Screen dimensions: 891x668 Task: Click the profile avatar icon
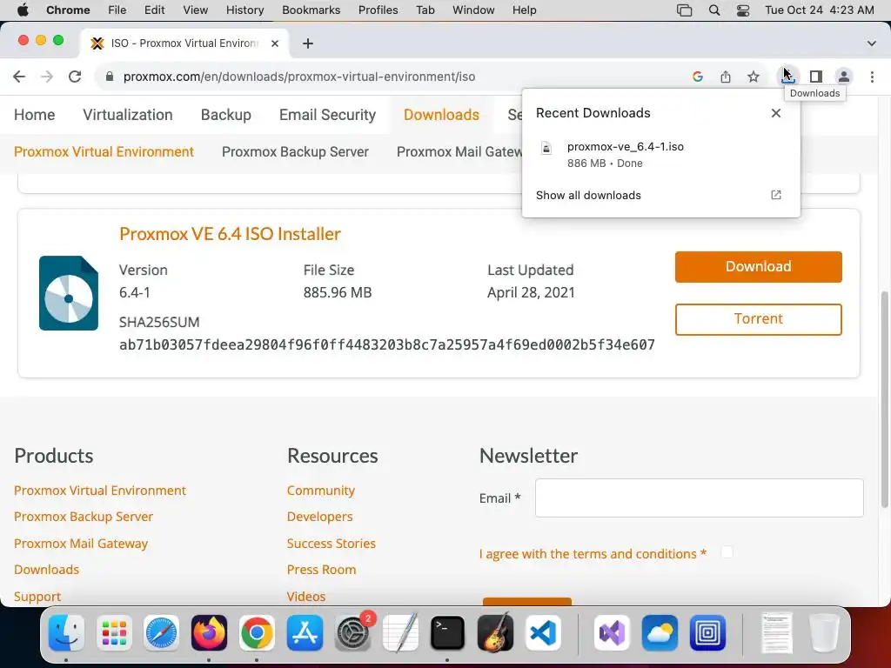pyautogui.click(x=844, y=77)
